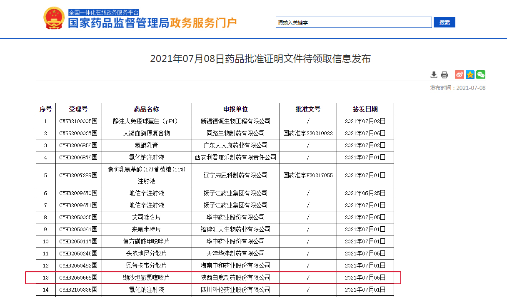Click the 搜索 search button

444,22
